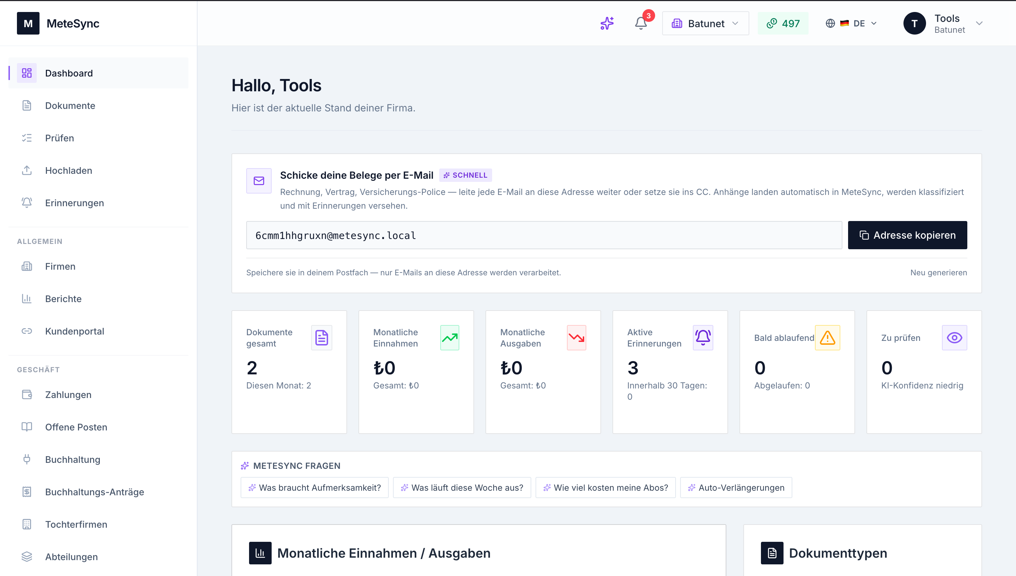Click the MeteSync logo icon
This screenshot has height=576, width=1016.
point(28,23)
